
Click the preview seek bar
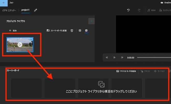point(153,57)
